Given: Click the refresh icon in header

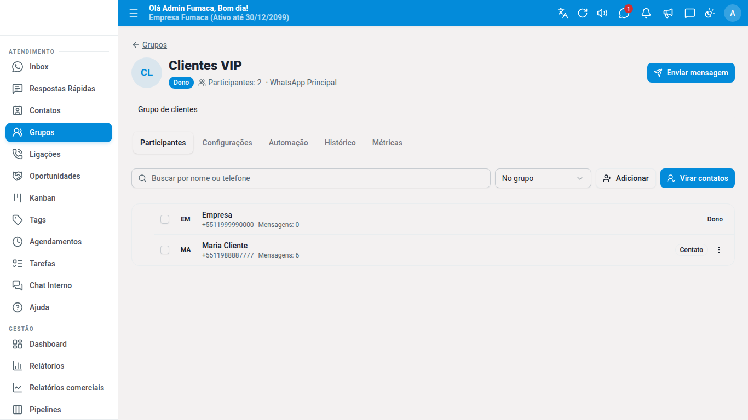Looking at the screenshot, I should point(583,13).
